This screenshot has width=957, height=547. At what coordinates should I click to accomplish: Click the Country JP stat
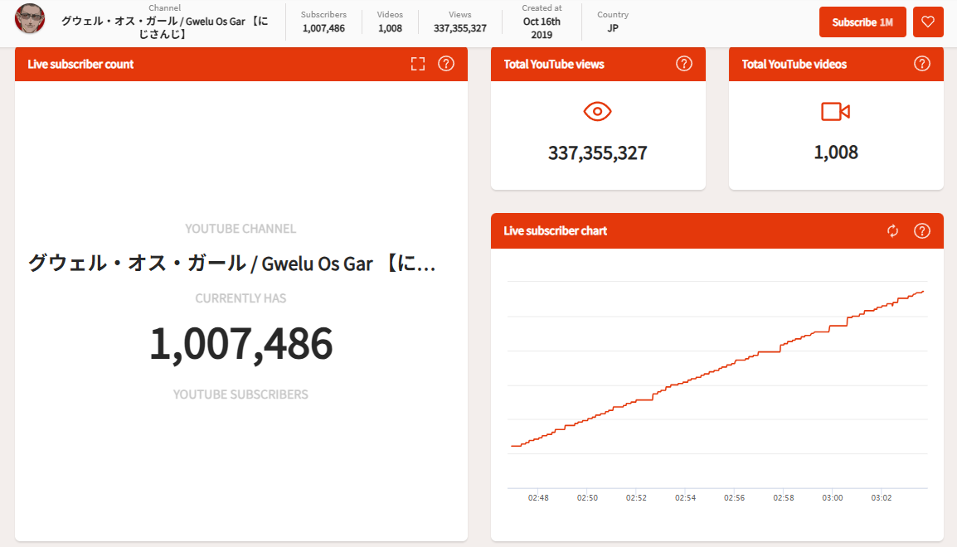(x=612, y=22)
